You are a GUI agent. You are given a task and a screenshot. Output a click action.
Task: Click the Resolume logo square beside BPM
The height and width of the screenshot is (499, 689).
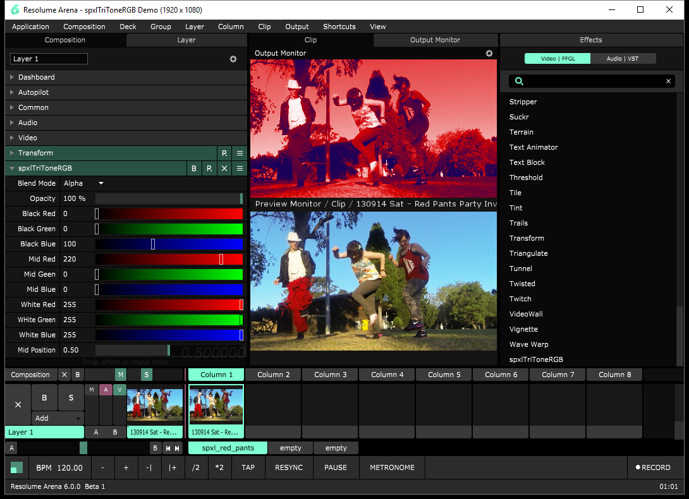coord(17,467)
